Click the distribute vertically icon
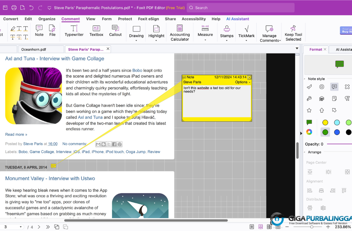The width and height of the screenshot is (352, 231). (310, 208)
